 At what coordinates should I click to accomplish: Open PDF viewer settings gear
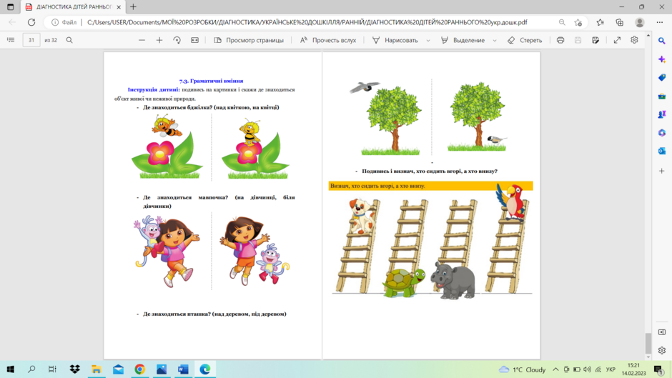(x=634, y=40)
